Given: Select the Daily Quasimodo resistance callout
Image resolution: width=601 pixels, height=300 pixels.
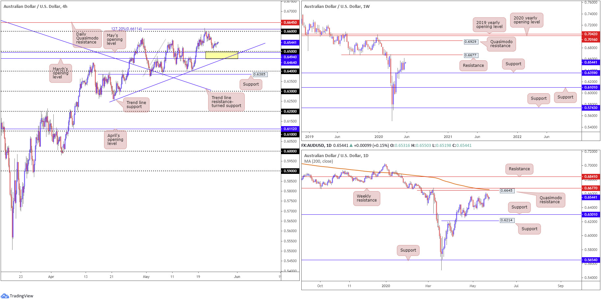Looking at the screenshot, I should (x=87, y=38).
